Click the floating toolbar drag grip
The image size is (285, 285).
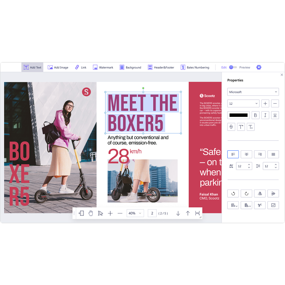74,213
